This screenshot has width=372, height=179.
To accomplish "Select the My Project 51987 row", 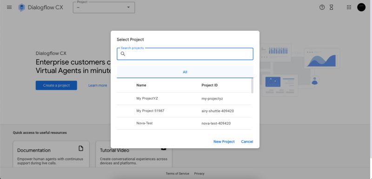I will [x=184, y=111].
